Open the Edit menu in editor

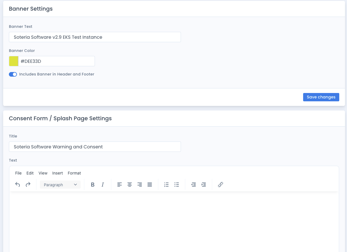30,173
